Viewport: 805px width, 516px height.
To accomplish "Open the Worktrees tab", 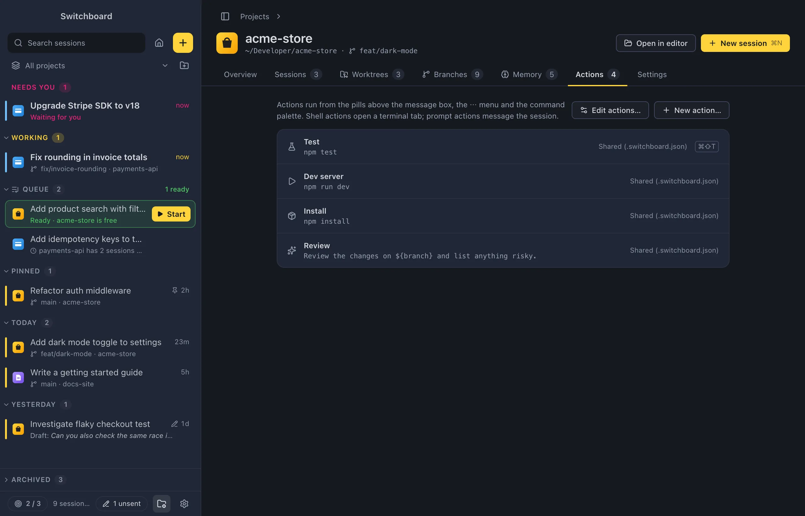I will click(x=372, y=74).
